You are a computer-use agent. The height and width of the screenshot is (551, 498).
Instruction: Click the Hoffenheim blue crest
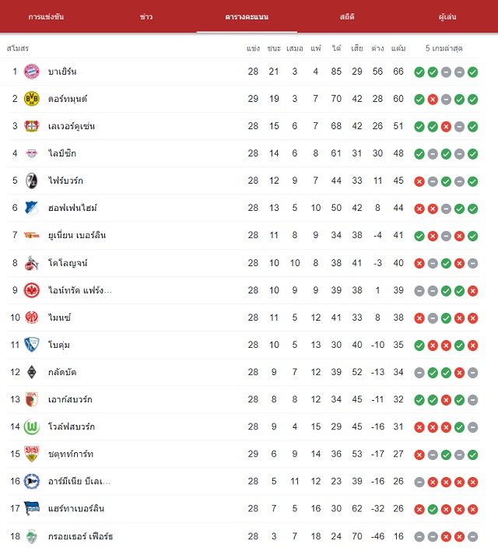[32, 208]
